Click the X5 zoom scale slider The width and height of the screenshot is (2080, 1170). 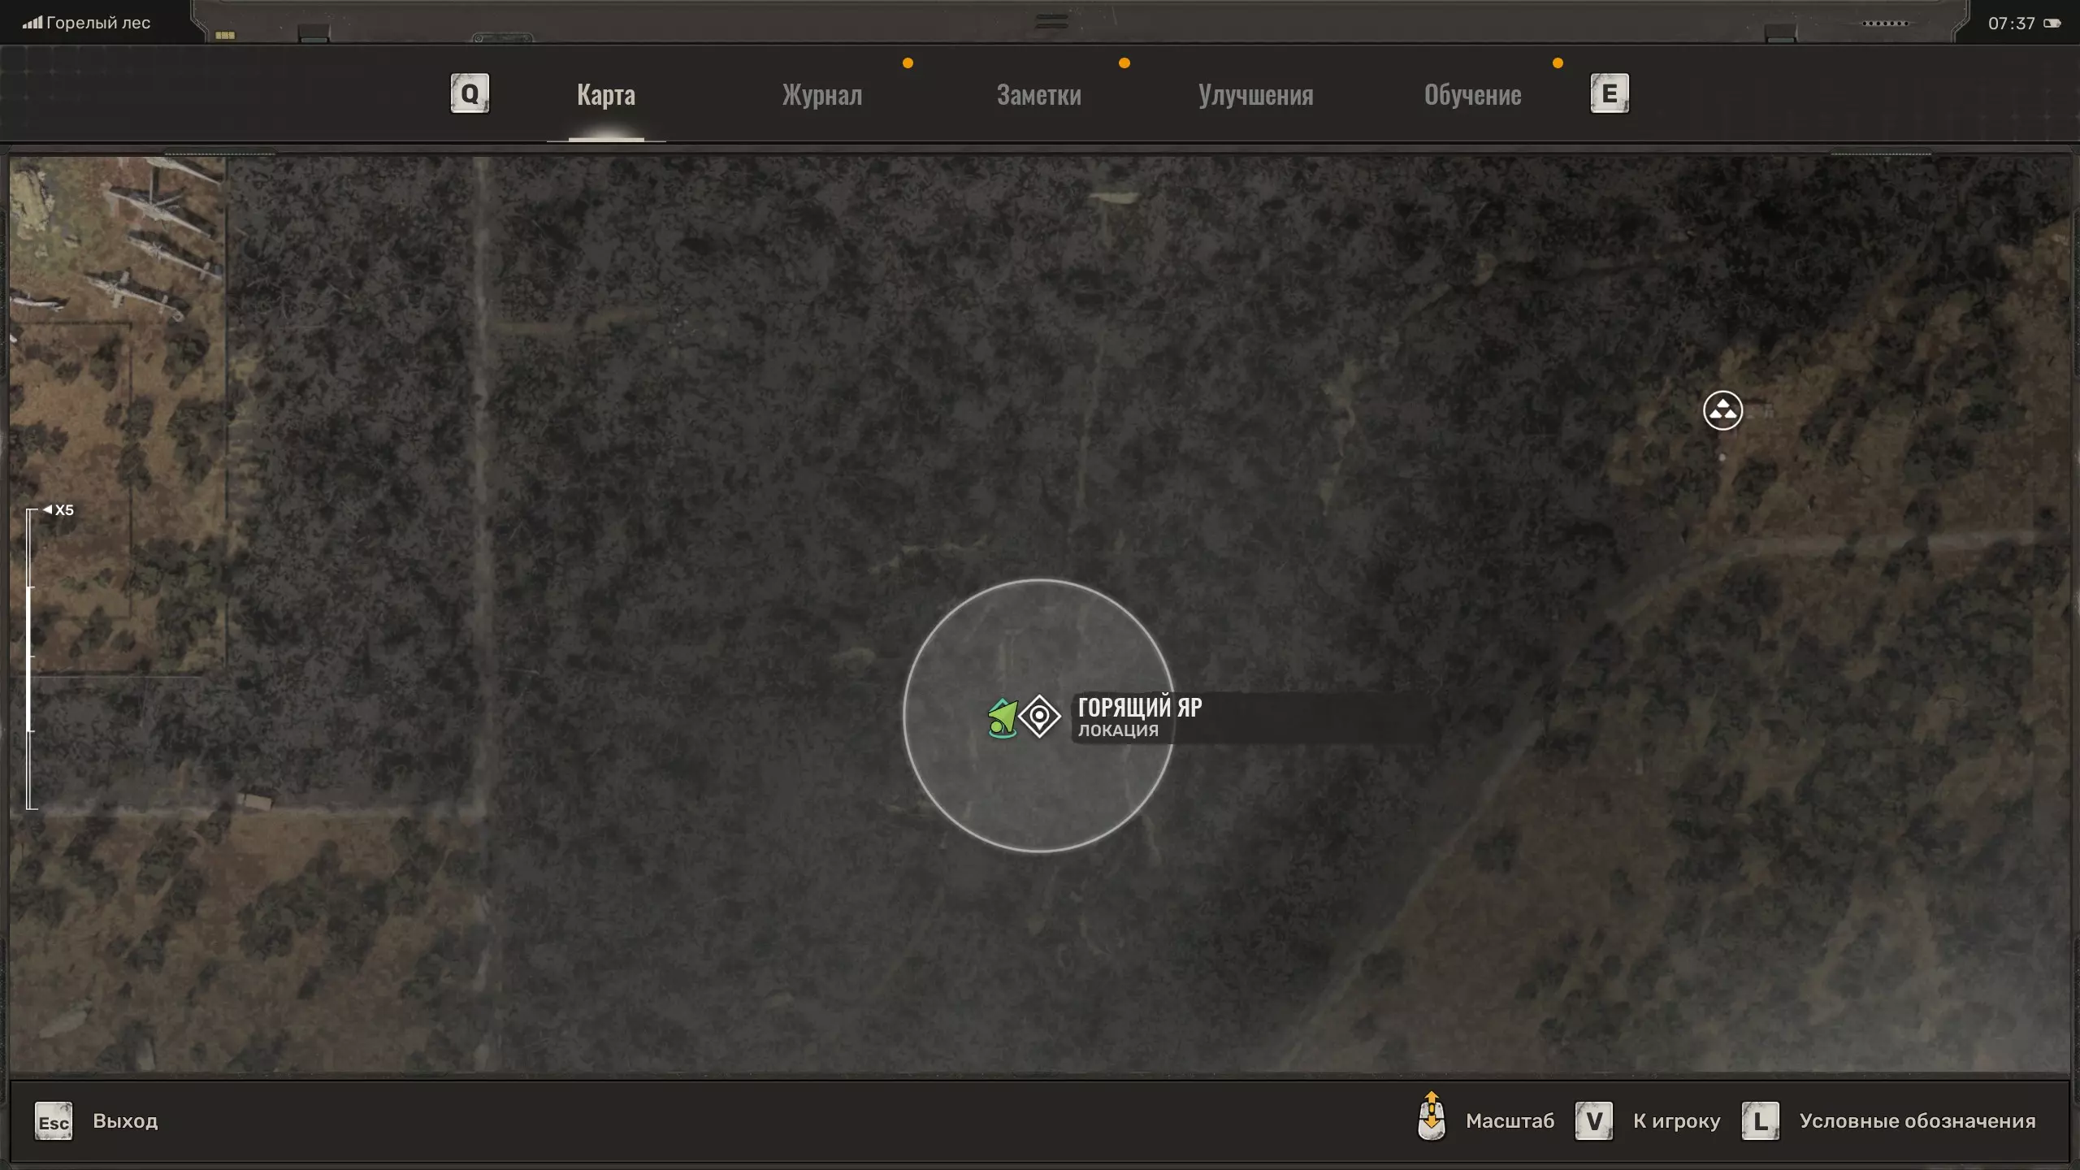coord(31,658)
